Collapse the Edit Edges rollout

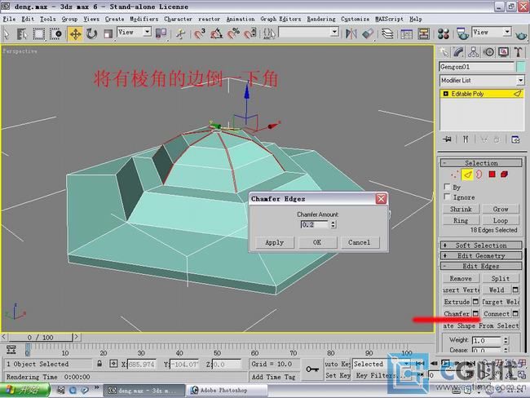click(x=481, y=266)
